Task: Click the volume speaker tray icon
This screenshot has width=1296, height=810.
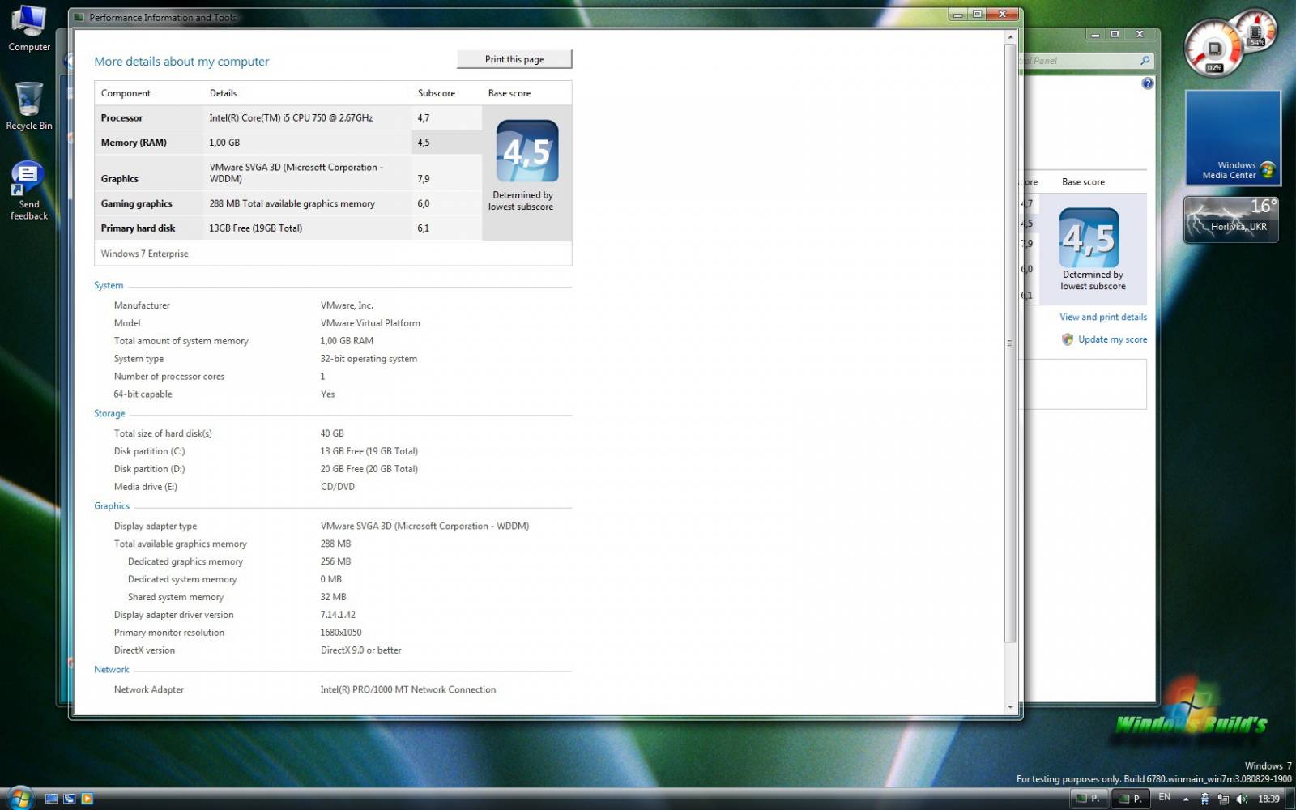Action: click(1242, 799)
